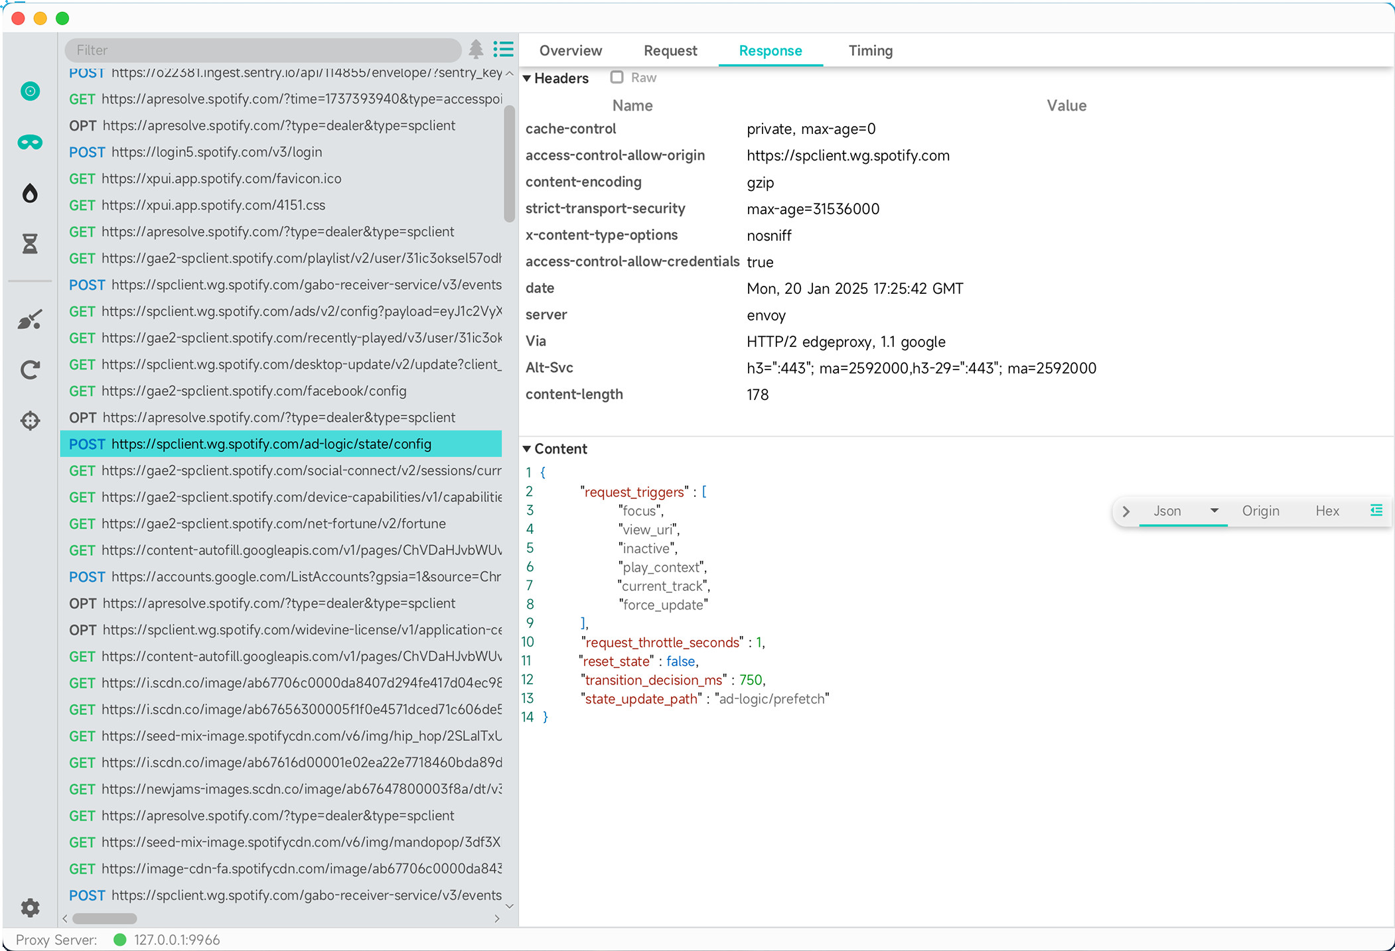Open the Json format dropdown arrow
The width and height of the screenshot is (1395, 951).
point(1214,511)
